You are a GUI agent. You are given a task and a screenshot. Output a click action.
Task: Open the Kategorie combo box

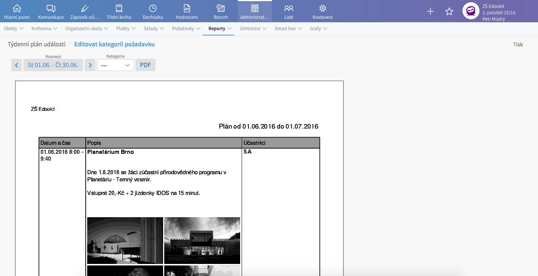tap(116, 65)
